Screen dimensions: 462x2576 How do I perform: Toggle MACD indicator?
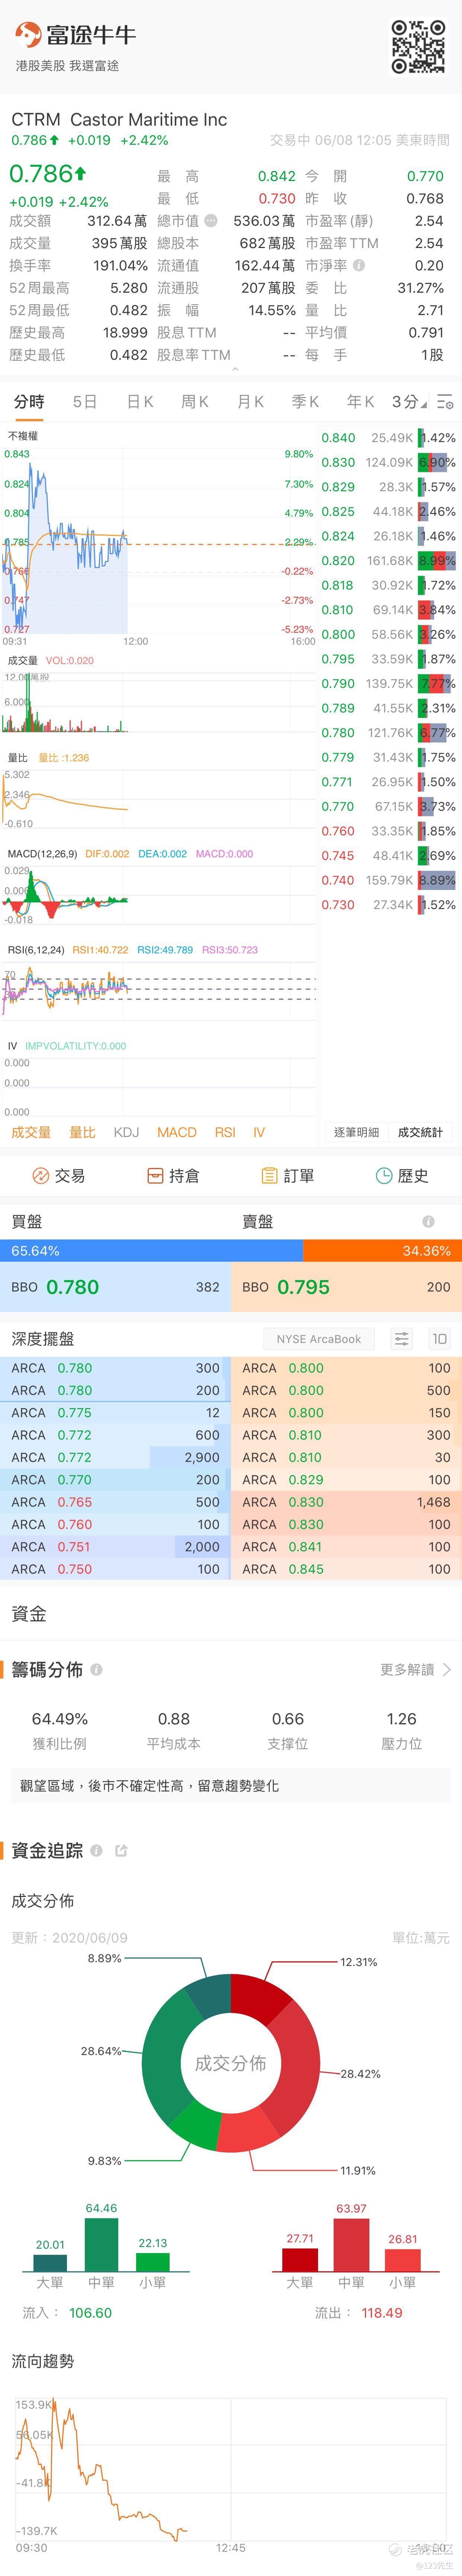(x=177, y=1132)
